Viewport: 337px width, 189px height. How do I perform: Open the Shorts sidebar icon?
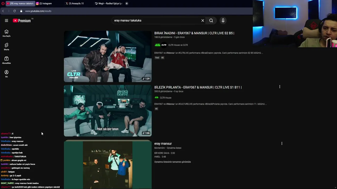pos(6,47)
